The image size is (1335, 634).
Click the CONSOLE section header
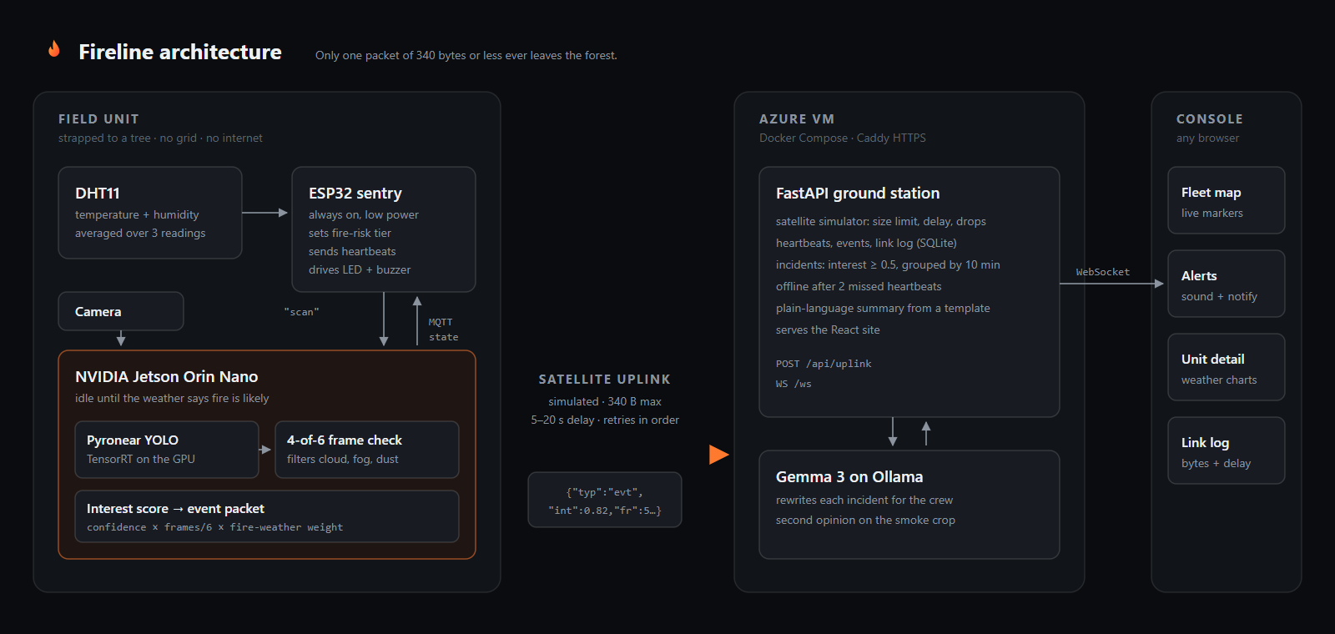click(1210, 119)
